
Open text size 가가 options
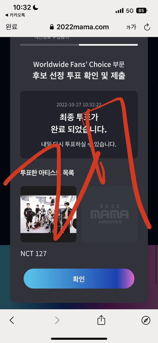131,27
